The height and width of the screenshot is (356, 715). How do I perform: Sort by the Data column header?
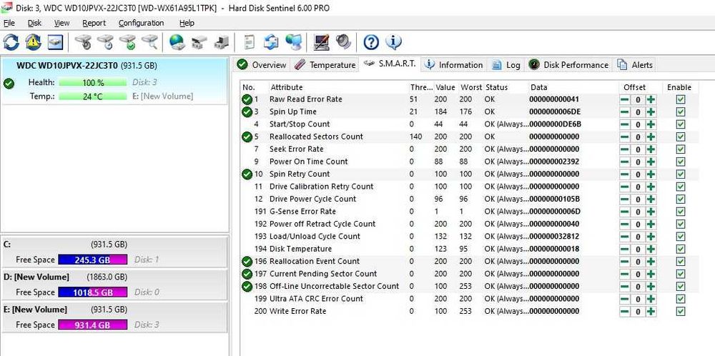(573, 87)
